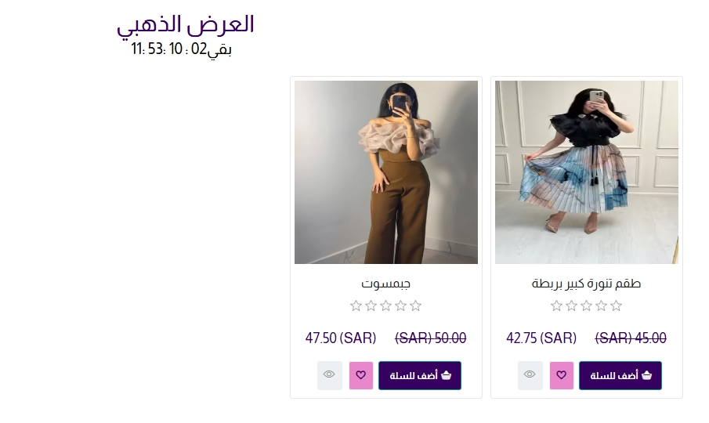Add جبمسوت to the cart
Screen dimensions: 709x423
point(420,375)
